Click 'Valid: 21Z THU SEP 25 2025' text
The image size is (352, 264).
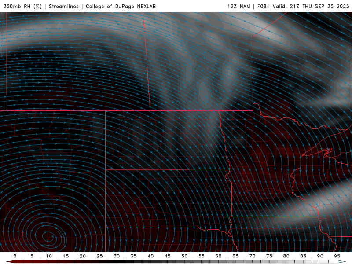coord(311,6)
